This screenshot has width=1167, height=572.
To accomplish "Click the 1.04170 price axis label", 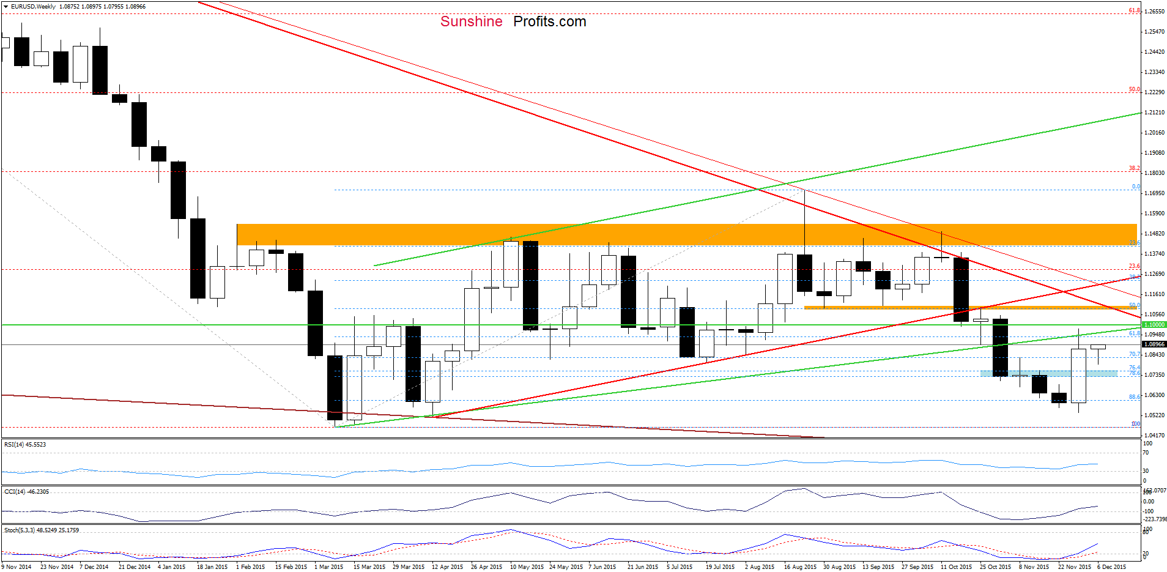I will (1154, 435).
